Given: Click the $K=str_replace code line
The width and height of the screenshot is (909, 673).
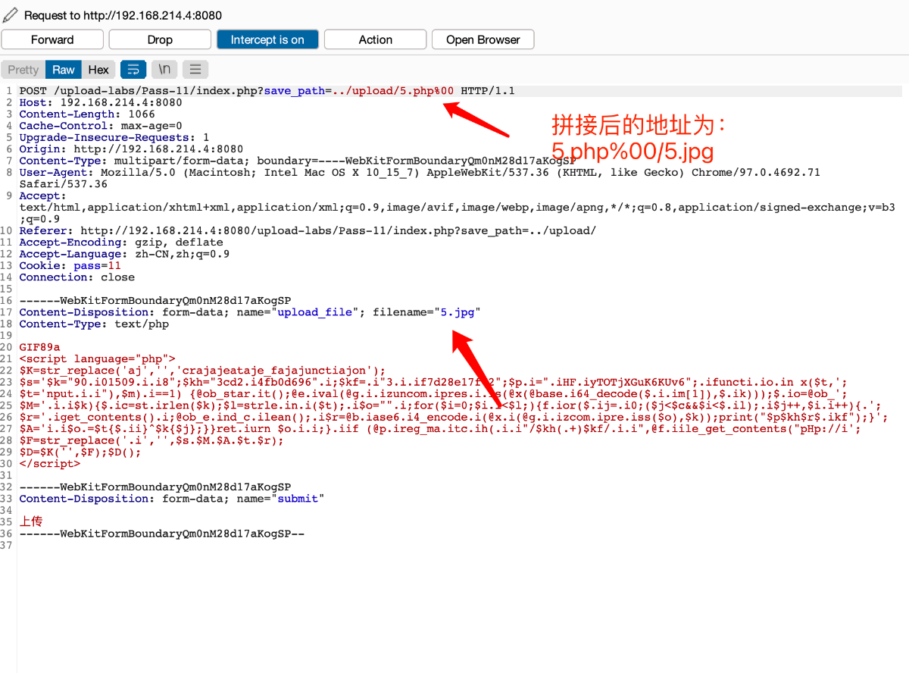Looking at the screenshot, I should [202, 371].
